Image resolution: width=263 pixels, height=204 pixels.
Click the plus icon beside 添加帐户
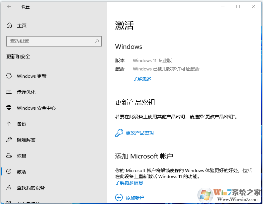119,198
